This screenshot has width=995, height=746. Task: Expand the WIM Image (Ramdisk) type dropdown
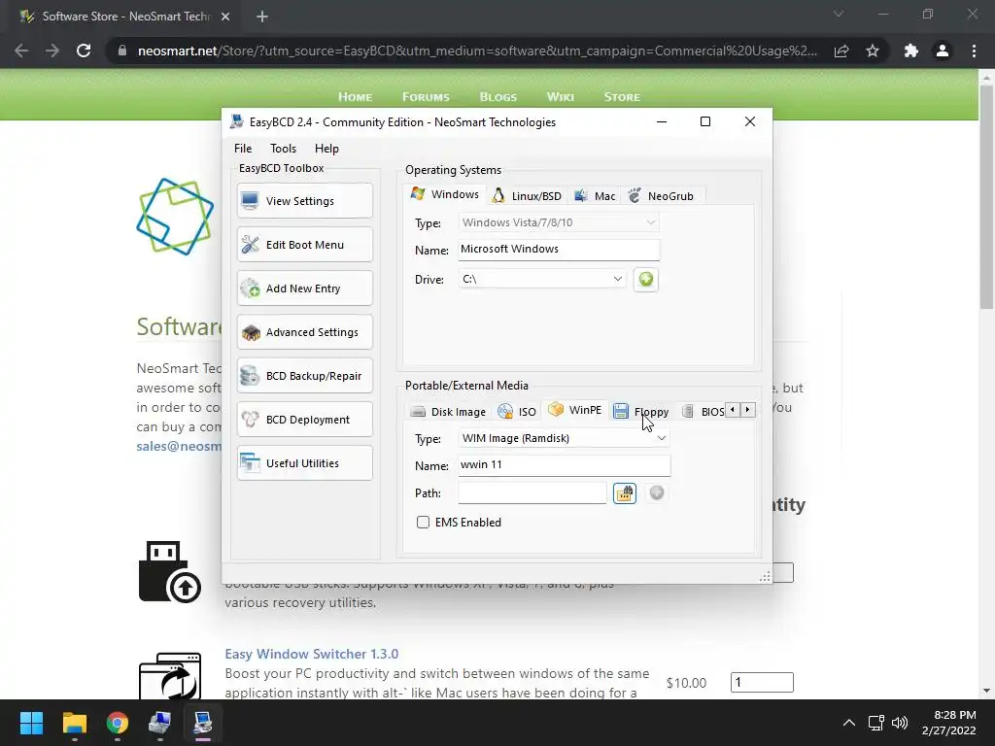(564, 438)
